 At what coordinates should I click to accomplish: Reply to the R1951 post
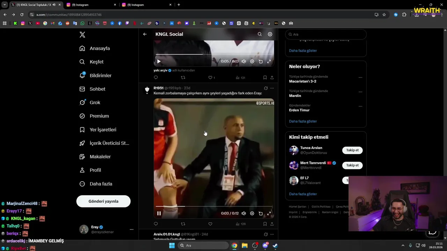156,224
